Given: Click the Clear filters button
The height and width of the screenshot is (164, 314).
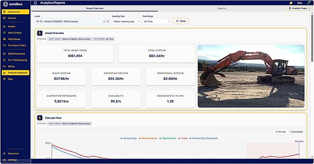Looking at the screenshot, I should pyautogui.click(x=180, y=21).
